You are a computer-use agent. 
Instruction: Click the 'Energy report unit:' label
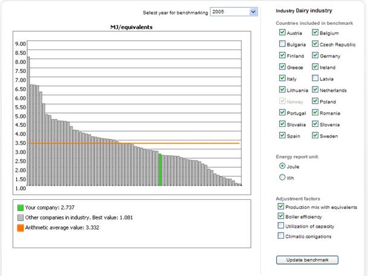(x=297, y=156)
